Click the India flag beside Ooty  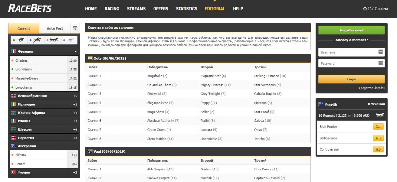point(90,58)
